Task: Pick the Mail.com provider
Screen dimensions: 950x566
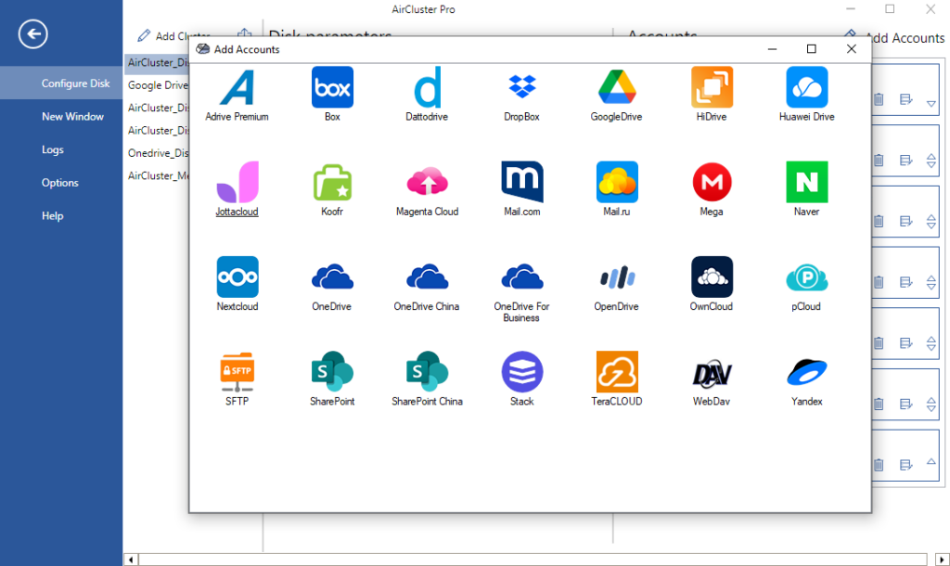Action: (521, 183)
